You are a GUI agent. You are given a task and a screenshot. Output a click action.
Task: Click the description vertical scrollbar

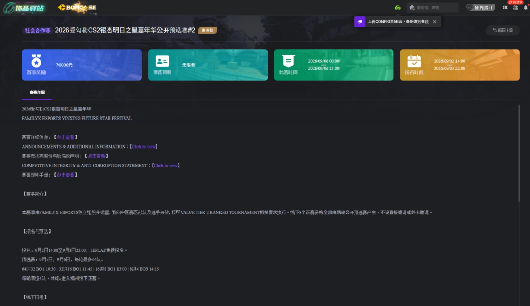coord(519,153)
